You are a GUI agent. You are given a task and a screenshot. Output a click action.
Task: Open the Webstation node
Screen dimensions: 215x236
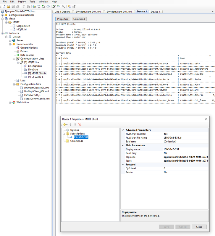(x=22, y=102)
